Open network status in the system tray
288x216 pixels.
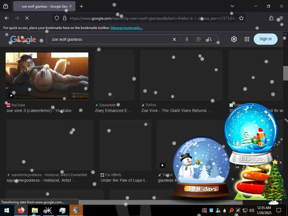pyautogui.click(x=245, y=210)
